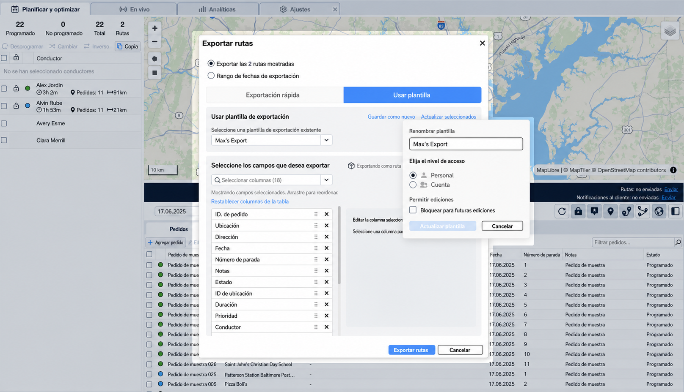The image size is (684, 392).
Task: Click the lock icon for Alex Jordin
Action: tap(16, 88)
